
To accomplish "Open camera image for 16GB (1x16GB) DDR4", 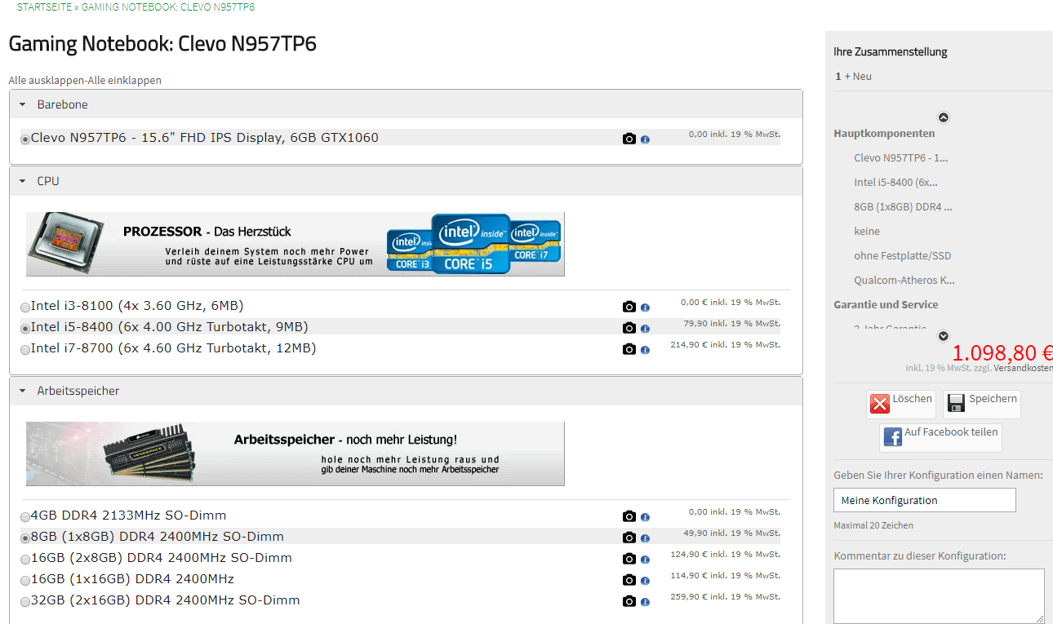I will [x=629, y=580].
